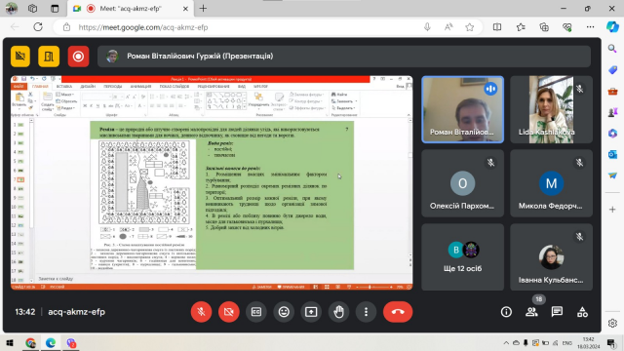Open the chat messages icon

coord(557,312)
